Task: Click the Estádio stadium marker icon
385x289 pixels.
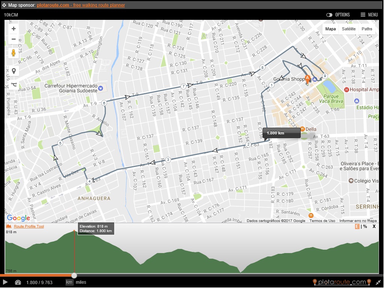Action: 357,101
